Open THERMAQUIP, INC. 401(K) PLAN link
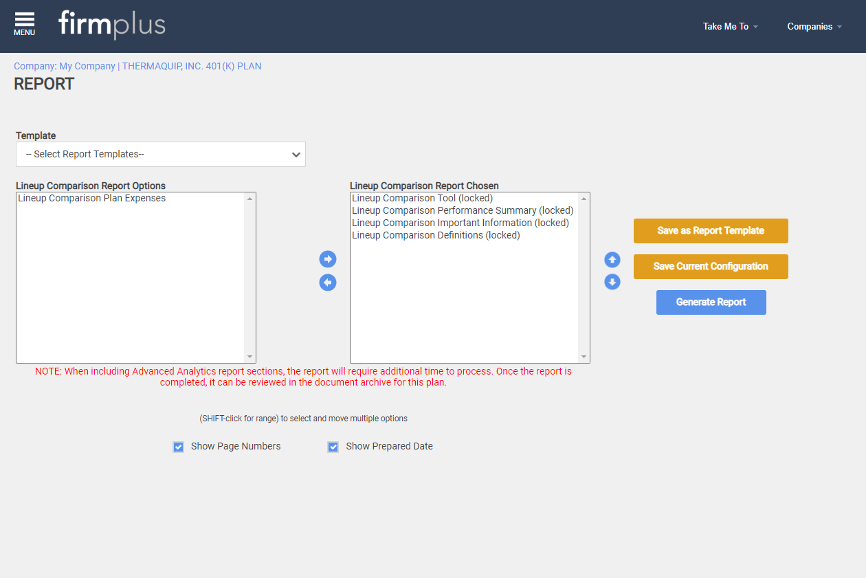The height and width of the screenshot is (578, 866). click(192, 66)
